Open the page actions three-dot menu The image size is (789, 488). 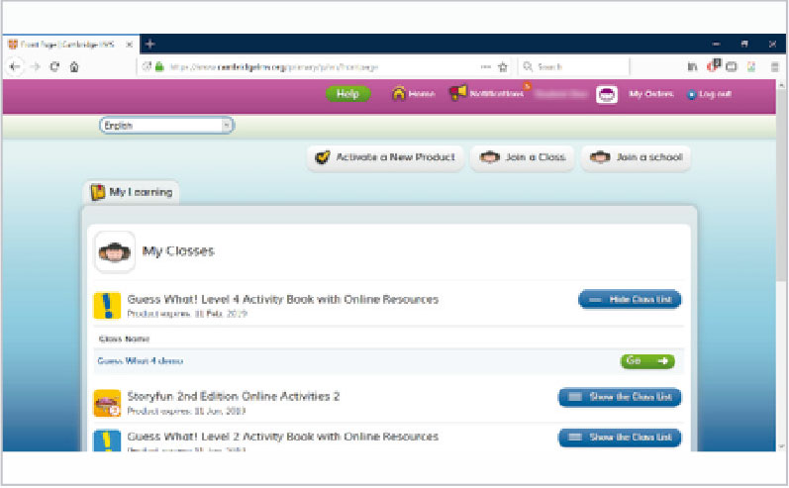click(486, 66)
